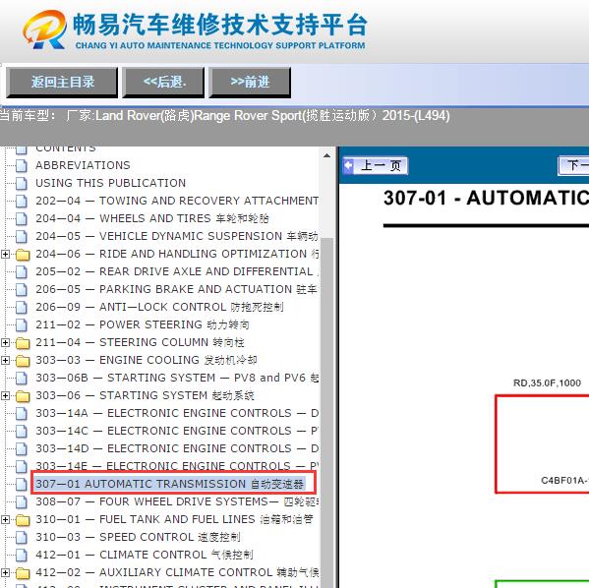Expand the 310-01 Fuel Tank folder
The height and width of the screenshot is (588, 589).
5,519
